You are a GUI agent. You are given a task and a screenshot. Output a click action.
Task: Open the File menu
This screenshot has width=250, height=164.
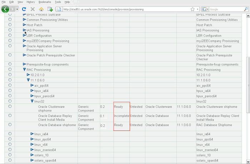(4, 2)
